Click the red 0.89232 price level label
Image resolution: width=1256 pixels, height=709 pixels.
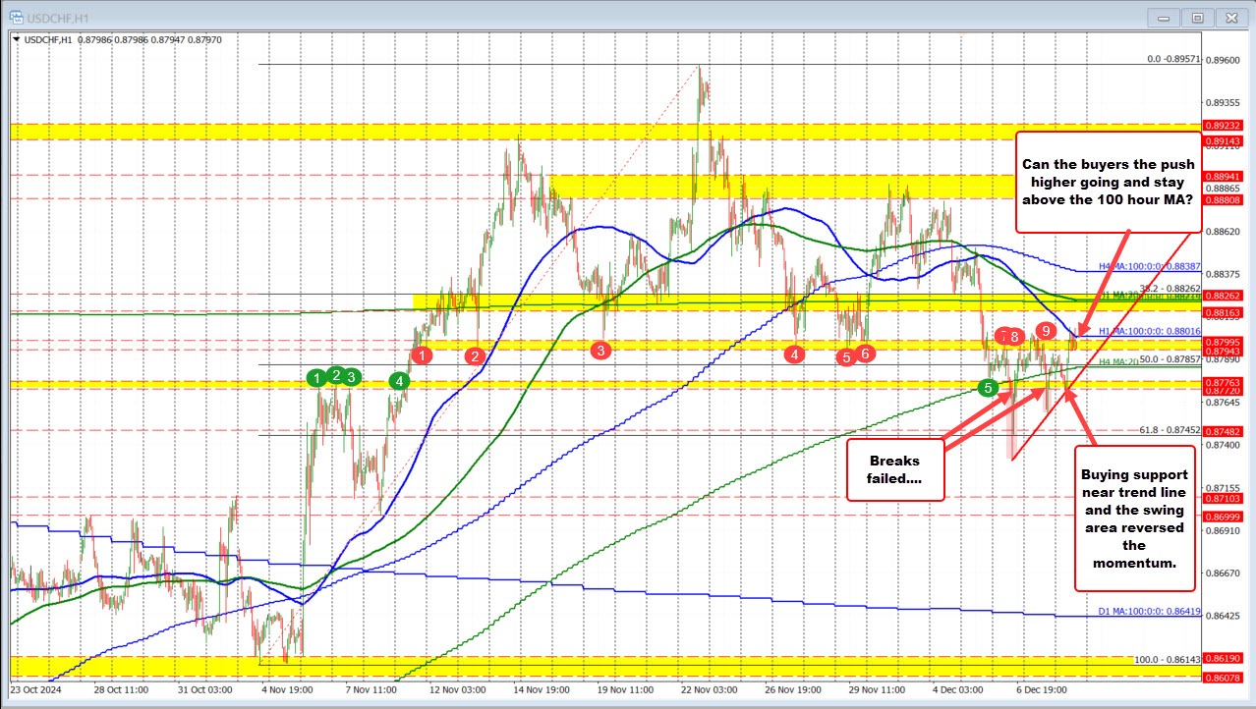pyautogui.click(x=1225, y=126)
